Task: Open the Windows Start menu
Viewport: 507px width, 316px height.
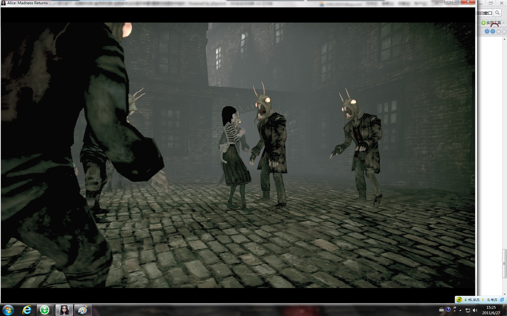Action: [8, 310]
